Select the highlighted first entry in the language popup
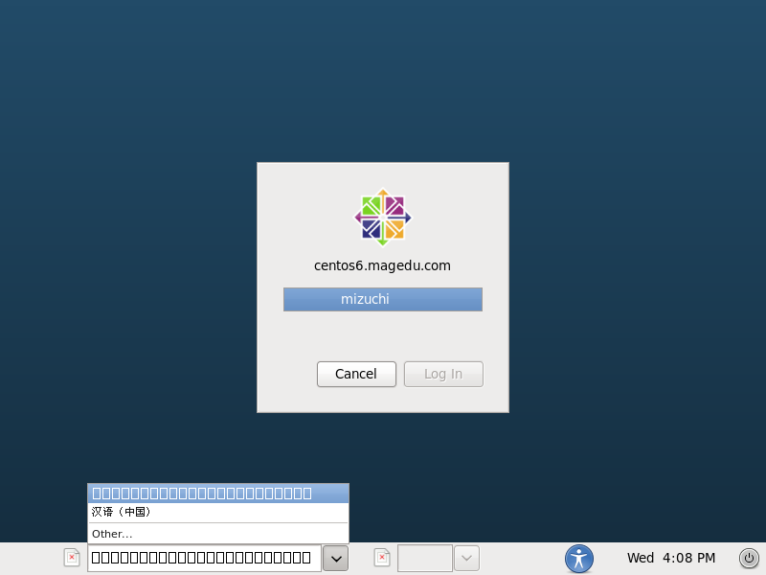This screenshot has width=766, height=575. coord(218,494)
